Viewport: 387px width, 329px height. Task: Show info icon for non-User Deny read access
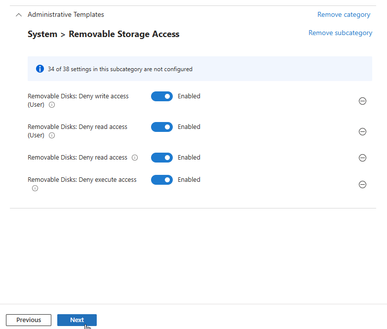(135, 158)
